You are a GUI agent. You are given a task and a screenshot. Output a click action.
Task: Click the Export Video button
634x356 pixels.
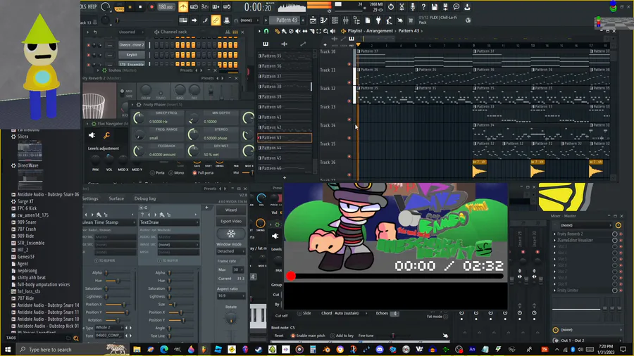click(x=231, y=221)
